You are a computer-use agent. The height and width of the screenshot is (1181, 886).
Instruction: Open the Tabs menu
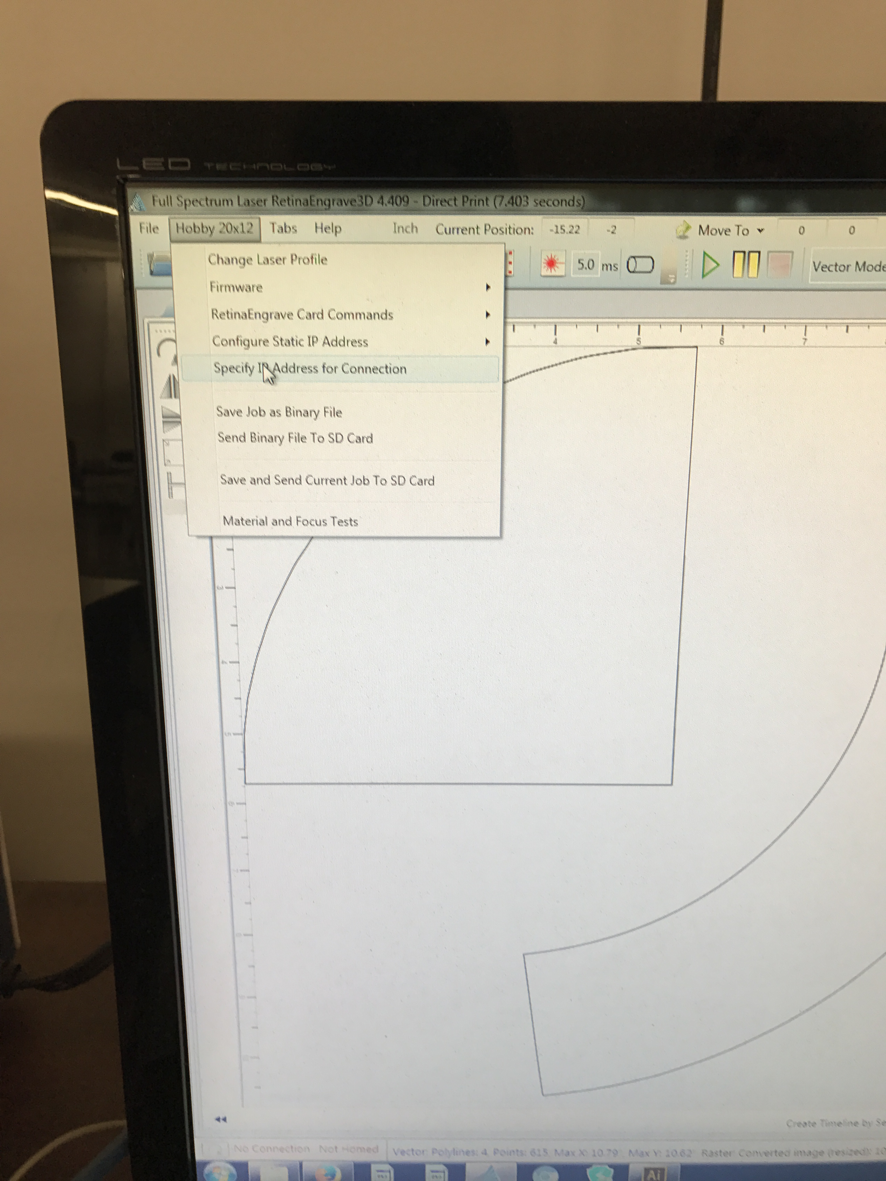(x=283, y=228)
